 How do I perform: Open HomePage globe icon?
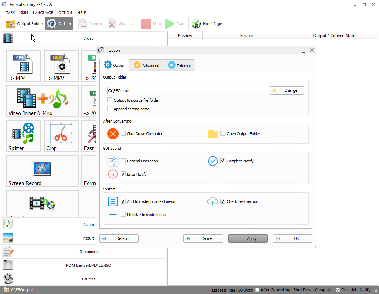[x=196, y=24]
